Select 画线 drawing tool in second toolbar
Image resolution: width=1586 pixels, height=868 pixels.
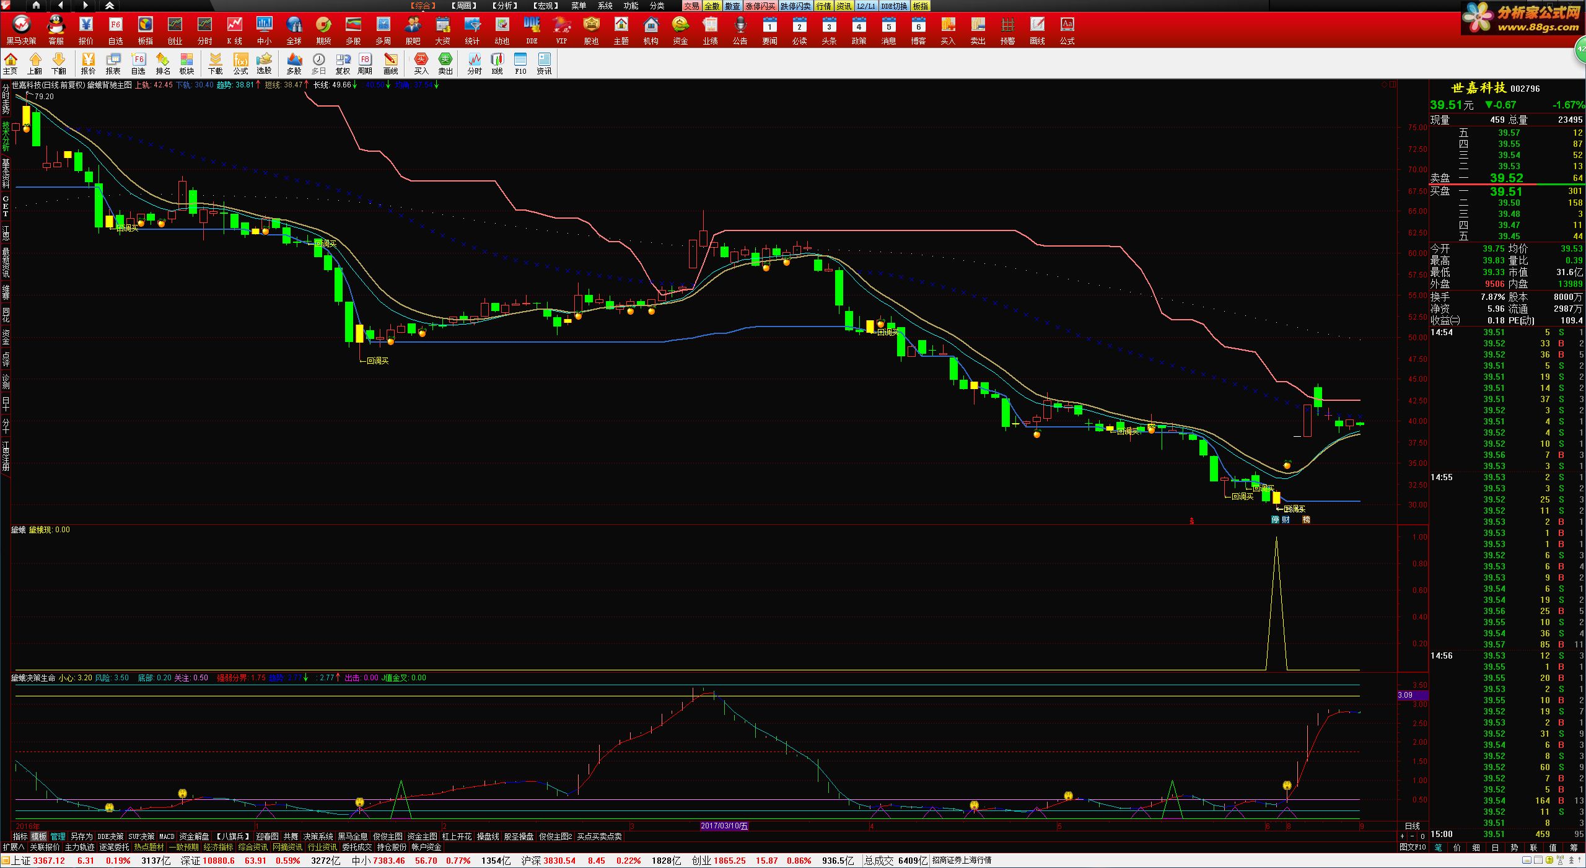[x=390, y=63]
